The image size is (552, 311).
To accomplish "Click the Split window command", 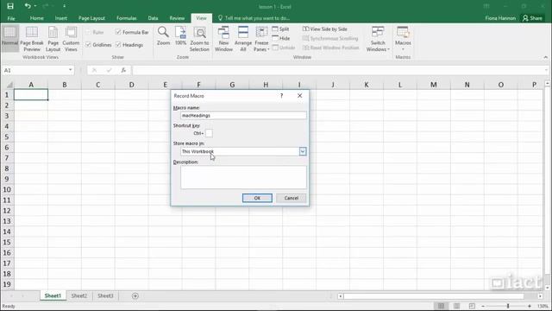I will pos(280,29).
